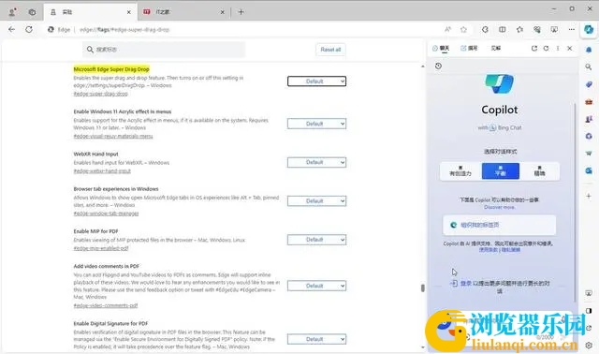Refresh the Copilot panel
The image size is (599, 354).
point(546,48)
